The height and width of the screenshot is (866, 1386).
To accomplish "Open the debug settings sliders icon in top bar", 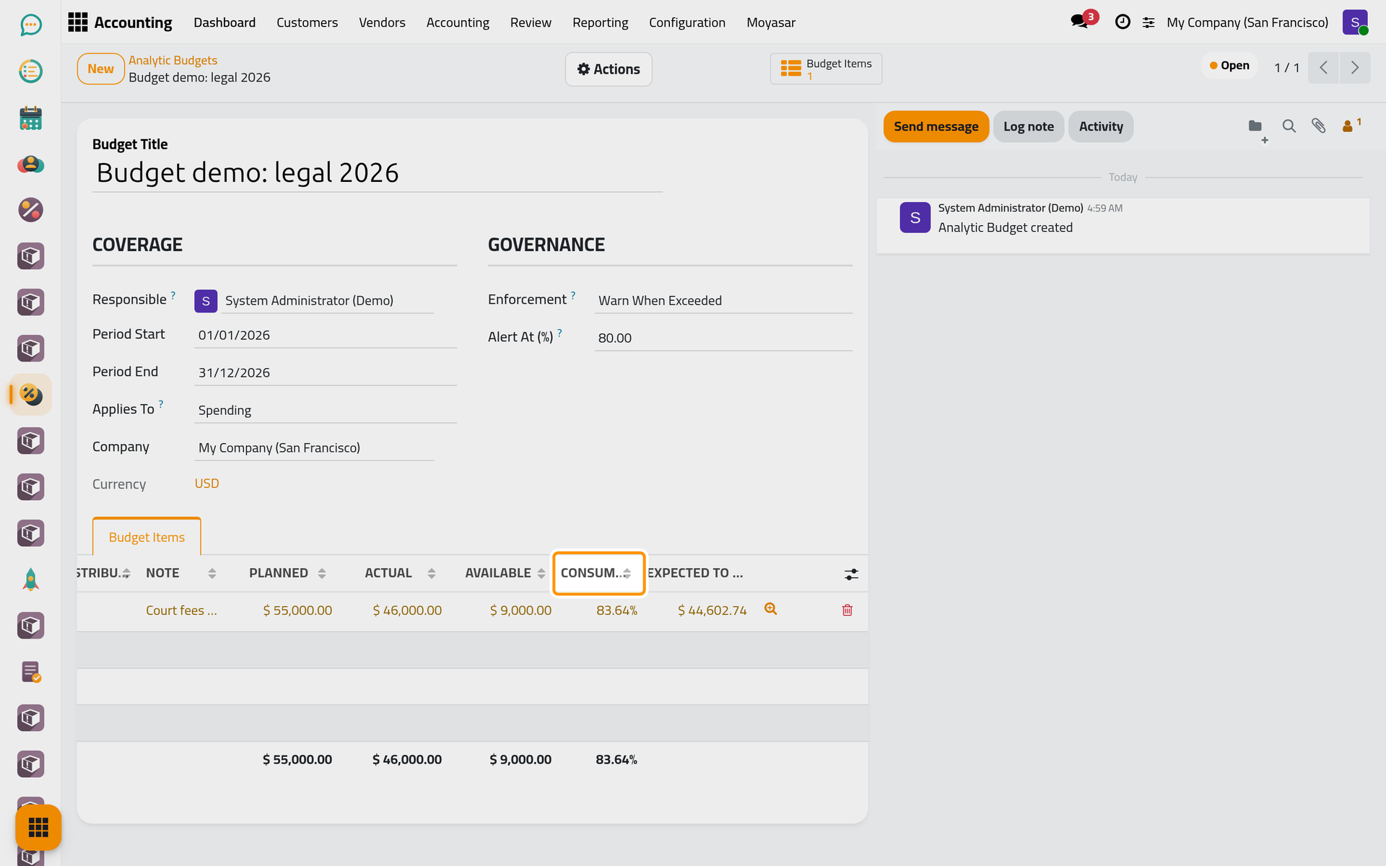I will click(1149, 23).
